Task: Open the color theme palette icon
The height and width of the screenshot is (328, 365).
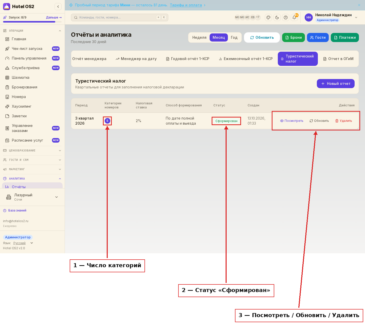Action: (x=268, y=17)
